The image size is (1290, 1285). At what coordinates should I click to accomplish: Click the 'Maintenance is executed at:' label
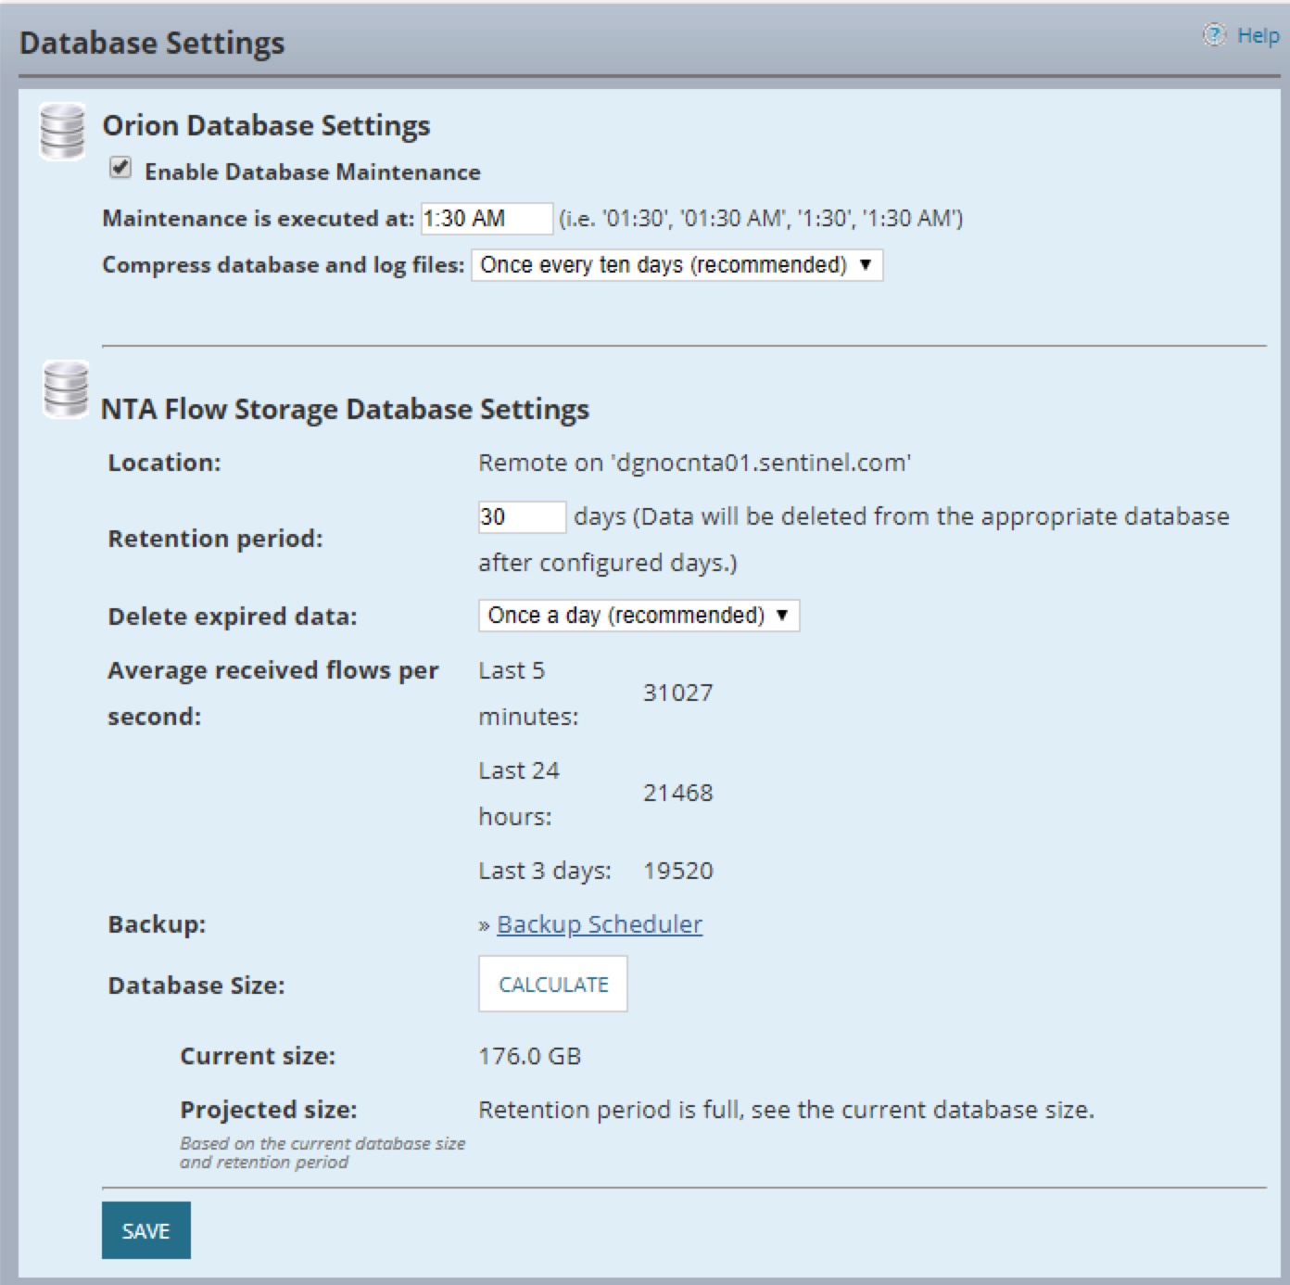coord(259,219)
